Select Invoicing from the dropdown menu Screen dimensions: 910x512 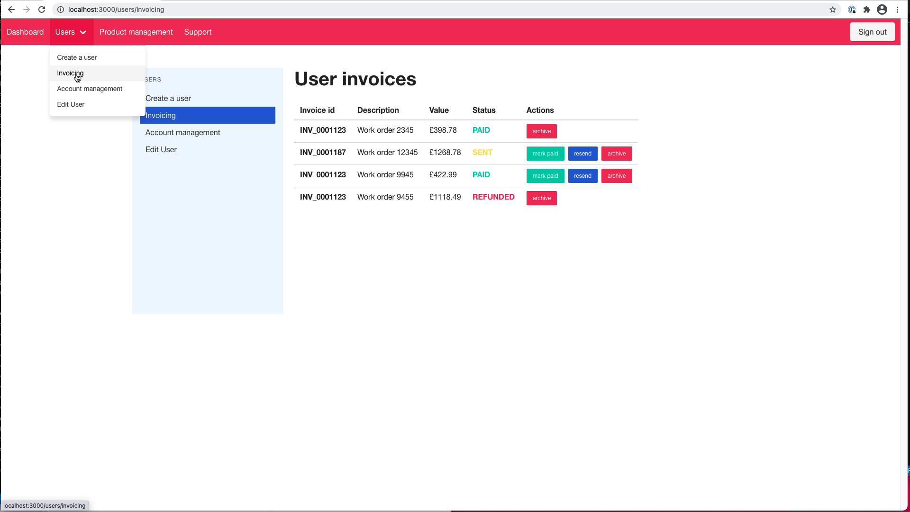click(x=71, y=73)
